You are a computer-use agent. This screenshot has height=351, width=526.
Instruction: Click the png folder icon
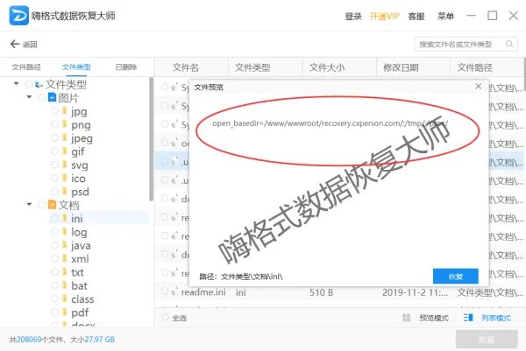tap(65, 124)
